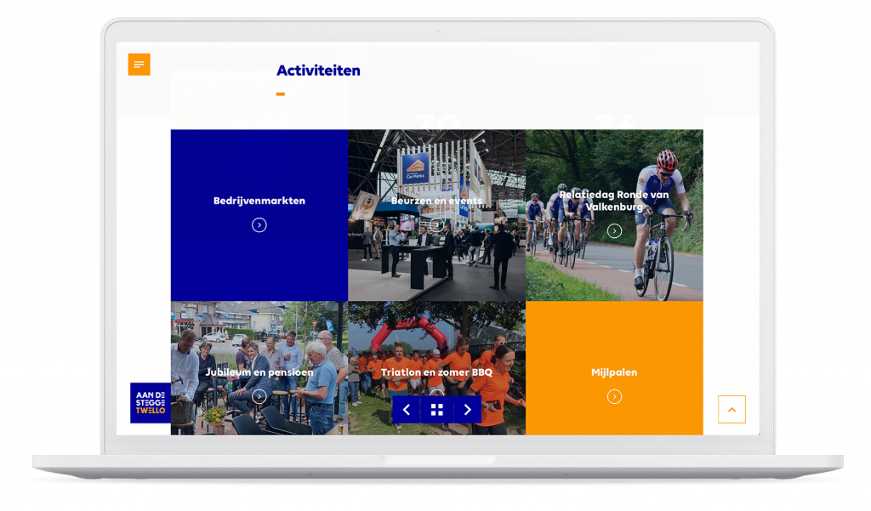The image size is (871, 511).
Task: Open the hamburger navigation menu
Action: coord(139,64)
